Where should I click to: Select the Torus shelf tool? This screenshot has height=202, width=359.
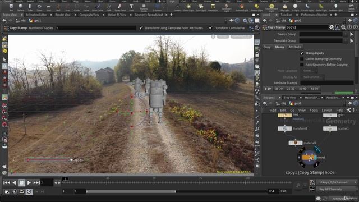pos(39,7)
